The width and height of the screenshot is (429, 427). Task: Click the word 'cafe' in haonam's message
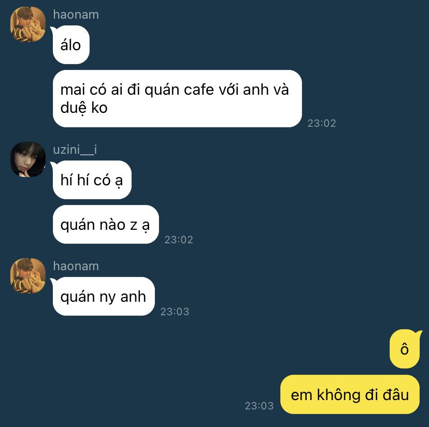(198, 90)
